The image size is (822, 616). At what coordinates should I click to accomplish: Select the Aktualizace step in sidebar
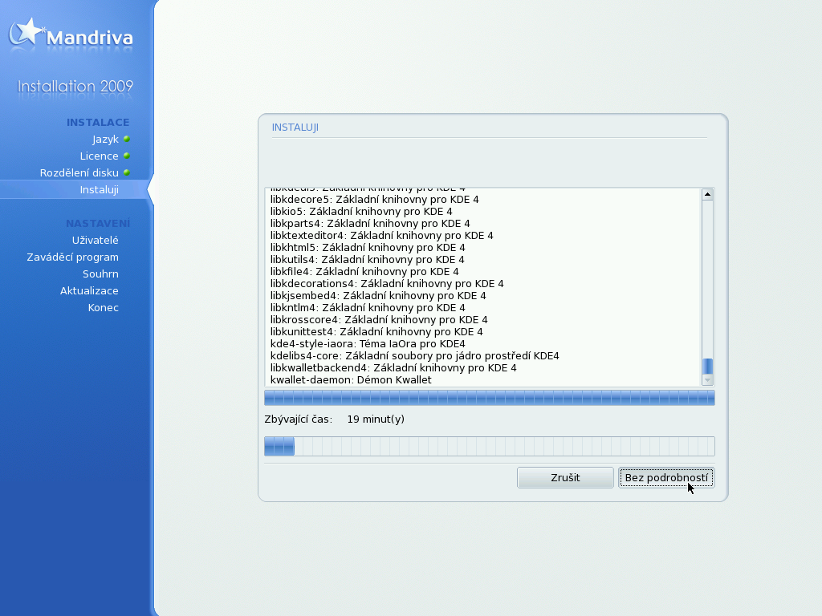tap(89, 290)
